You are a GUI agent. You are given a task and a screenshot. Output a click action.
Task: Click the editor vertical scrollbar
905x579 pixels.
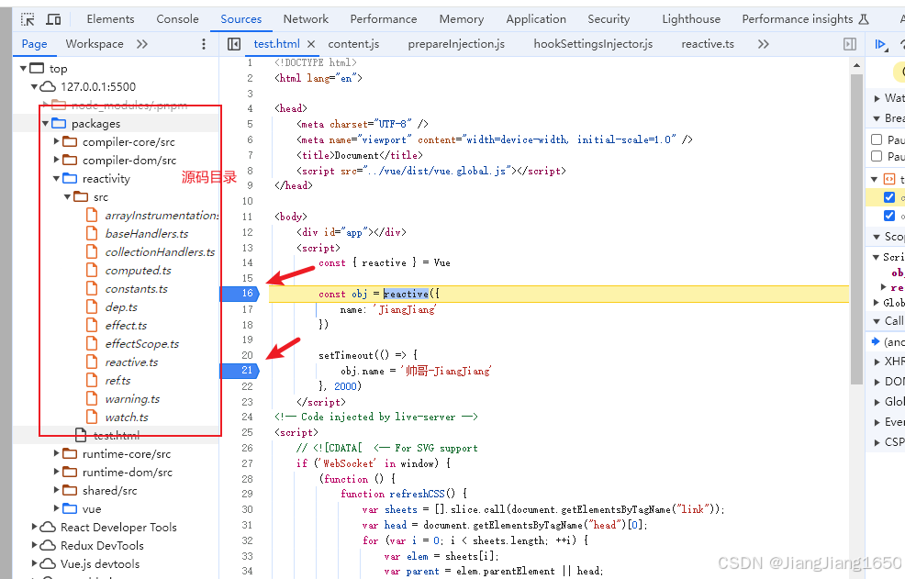pos(856,229)
